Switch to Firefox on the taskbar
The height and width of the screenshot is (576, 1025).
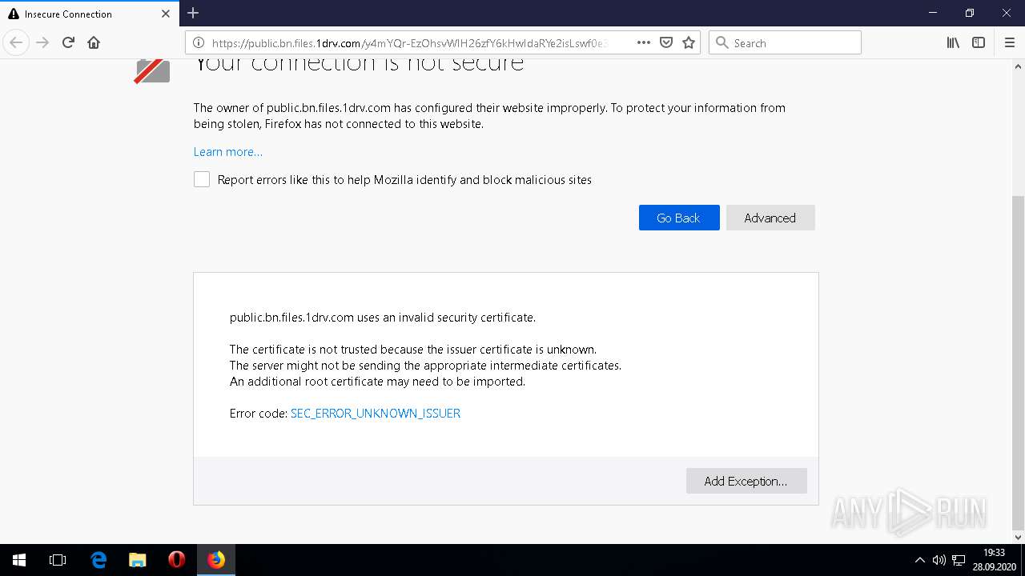tap(216, 560)
